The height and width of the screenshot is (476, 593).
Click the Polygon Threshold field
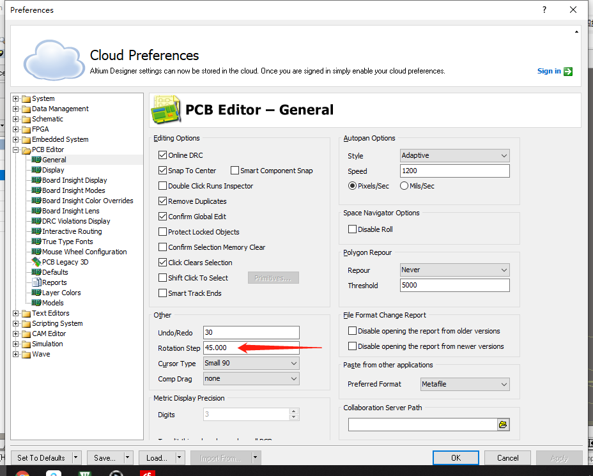coord(454,285)
